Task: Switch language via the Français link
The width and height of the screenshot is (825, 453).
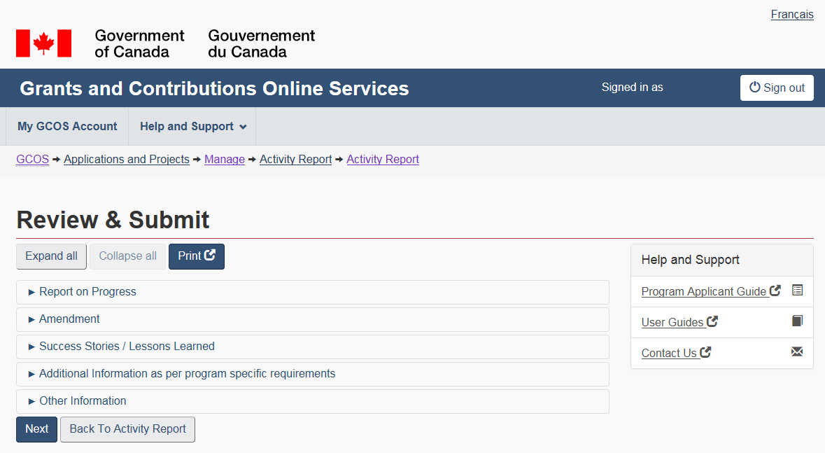Action: click(x=791, y=15)
